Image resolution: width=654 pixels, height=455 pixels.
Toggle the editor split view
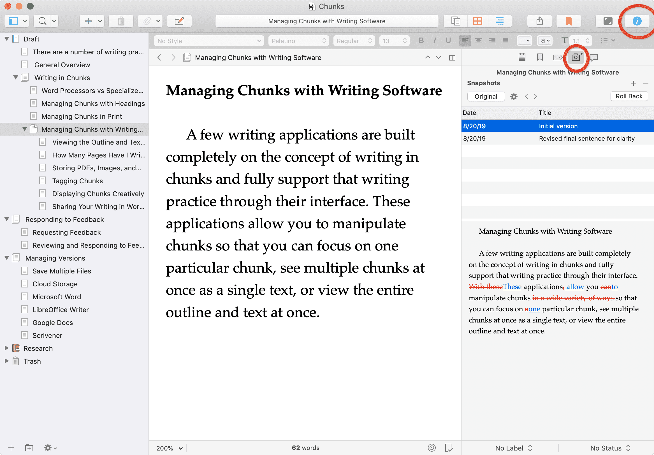click(452, 58)
